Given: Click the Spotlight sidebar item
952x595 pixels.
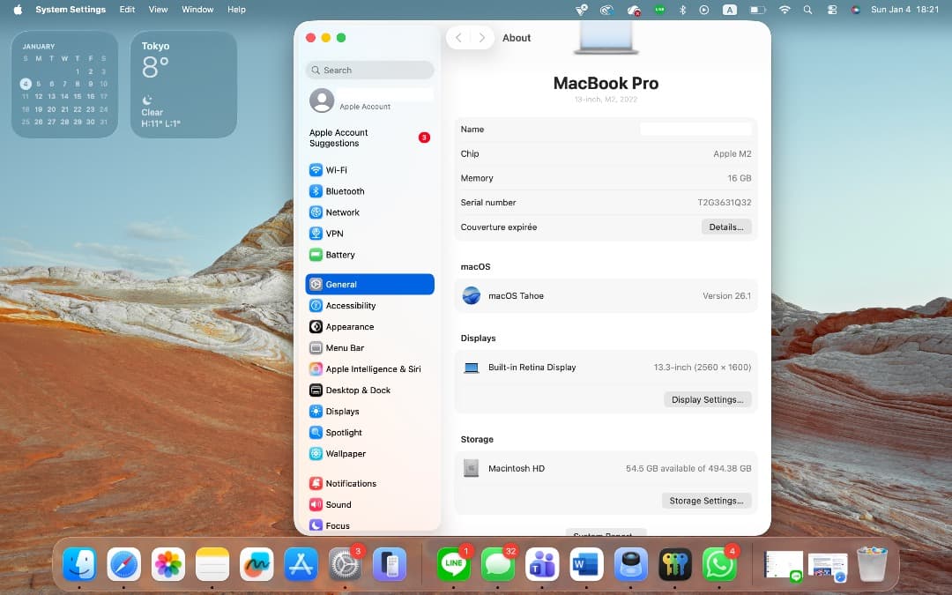Looking at the screenshot, I should point(343,433).
